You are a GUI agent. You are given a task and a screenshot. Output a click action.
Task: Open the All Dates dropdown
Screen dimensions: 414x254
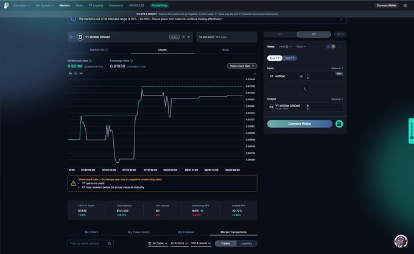coord(158,244)
